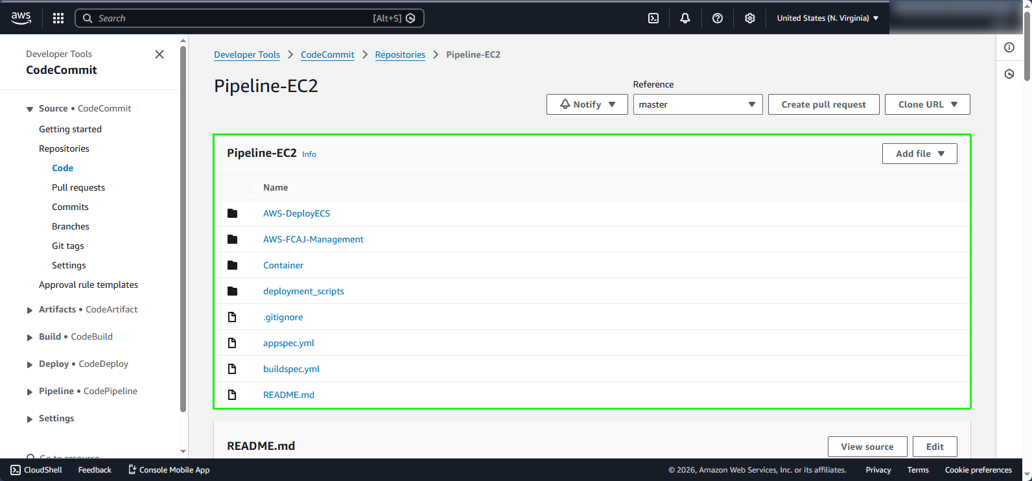Follow CodeCommit breadcrumb link
Image resolution: width=1032 pixels, height=481 pixels.
pos(327,54)
